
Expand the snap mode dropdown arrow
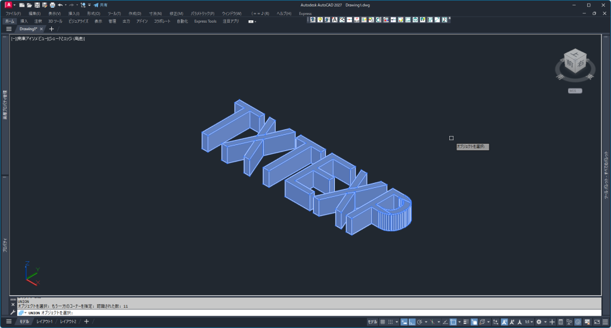click(397, 322)
